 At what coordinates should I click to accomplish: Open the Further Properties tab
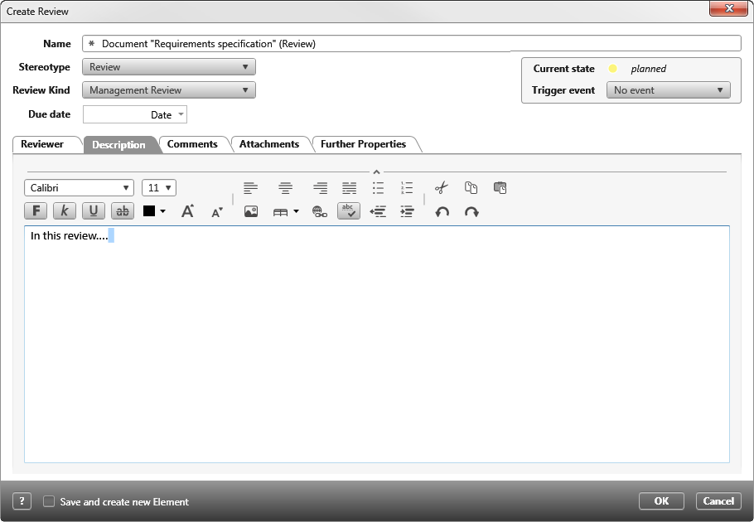point(363,144)
